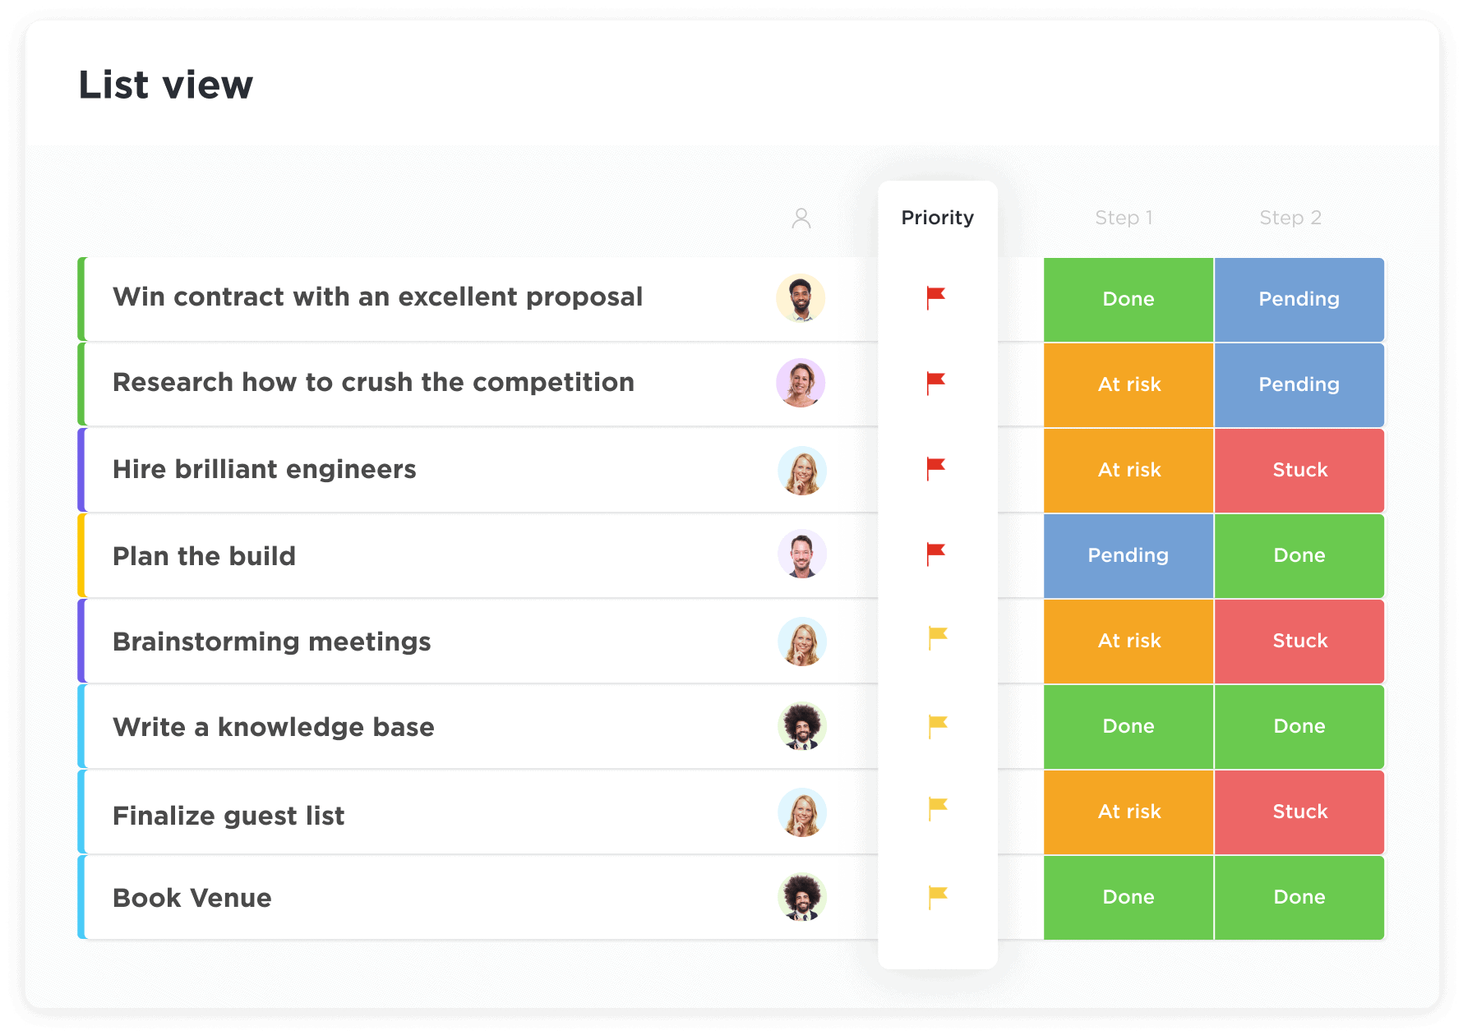Click yellow flag for Brainstorming meetings

[x=937, y=638]
